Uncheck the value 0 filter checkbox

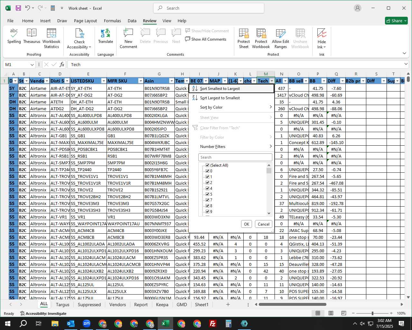pyautogui.click(x=208, y=171)
